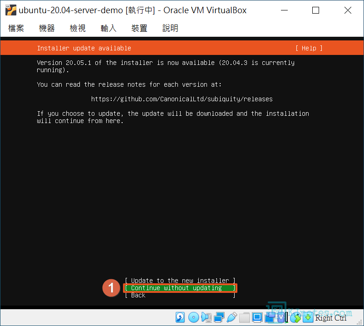The height and width of the screenshot is (326, 364).
Task: Open the 裝置 (Devices) menu
Action: pos(139,28)
